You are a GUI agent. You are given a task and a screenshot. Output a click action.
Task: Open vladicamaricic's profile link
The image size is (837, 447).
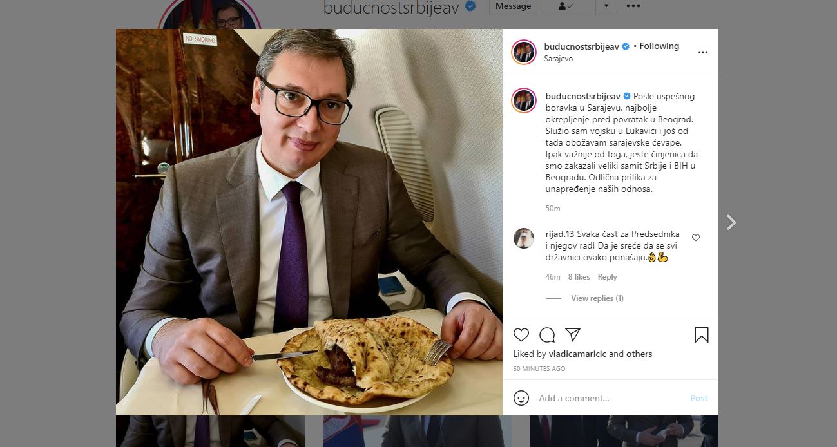click(x=579, y=354)
